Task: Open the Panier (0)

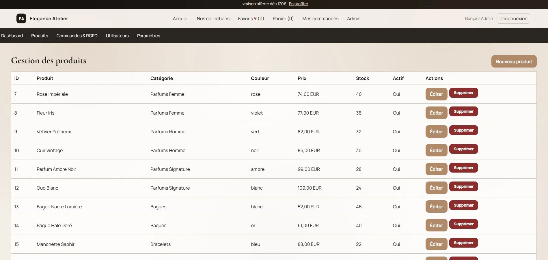Action: coord(283,18)
